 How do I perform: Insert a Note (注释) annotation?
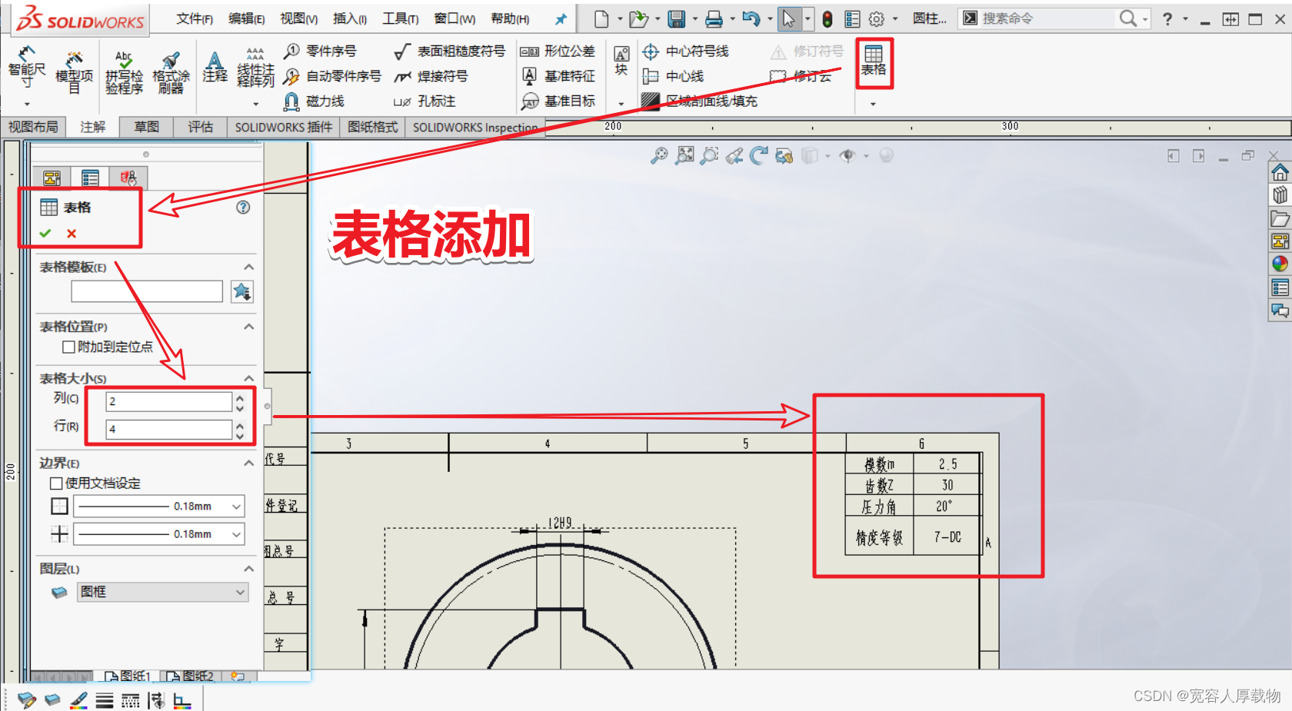pyautogui.click(x=215, y=66)
